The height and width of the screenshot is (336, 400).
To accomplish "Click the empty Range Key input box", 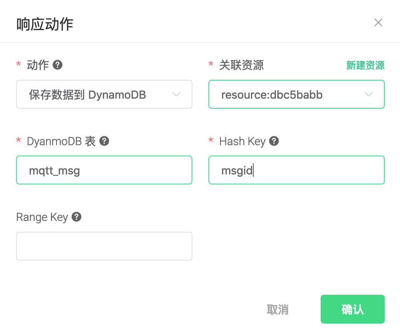I will 104,246.
